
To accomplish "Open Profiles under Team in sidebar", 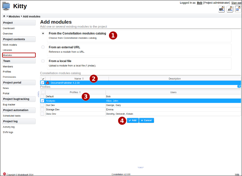I will pos(7,72).
